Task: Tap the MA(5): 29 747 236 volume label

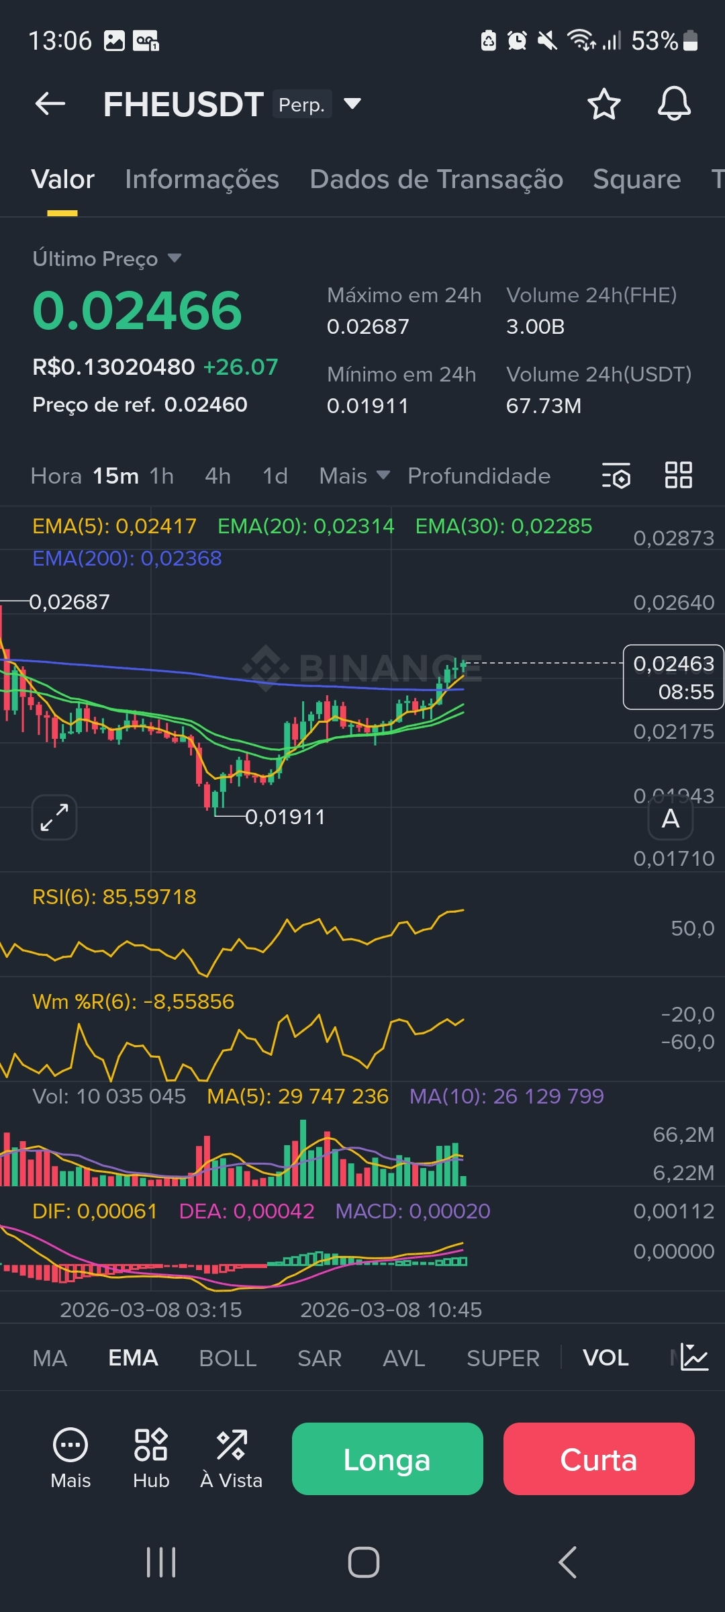Action: click(x=297, y=1096)
